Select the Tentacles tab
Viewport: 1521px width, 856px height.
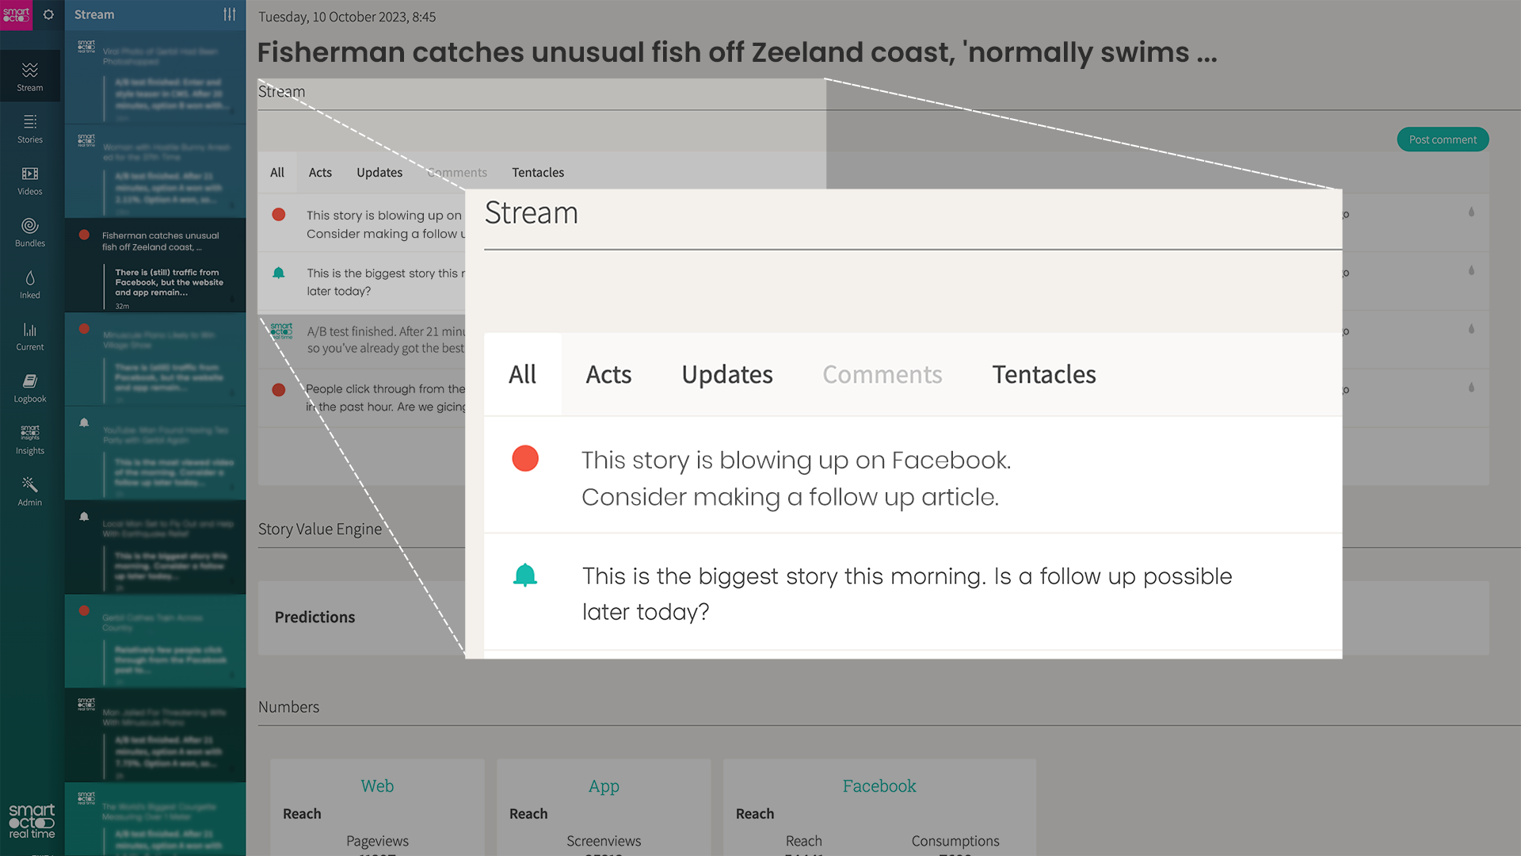[538, 172]
